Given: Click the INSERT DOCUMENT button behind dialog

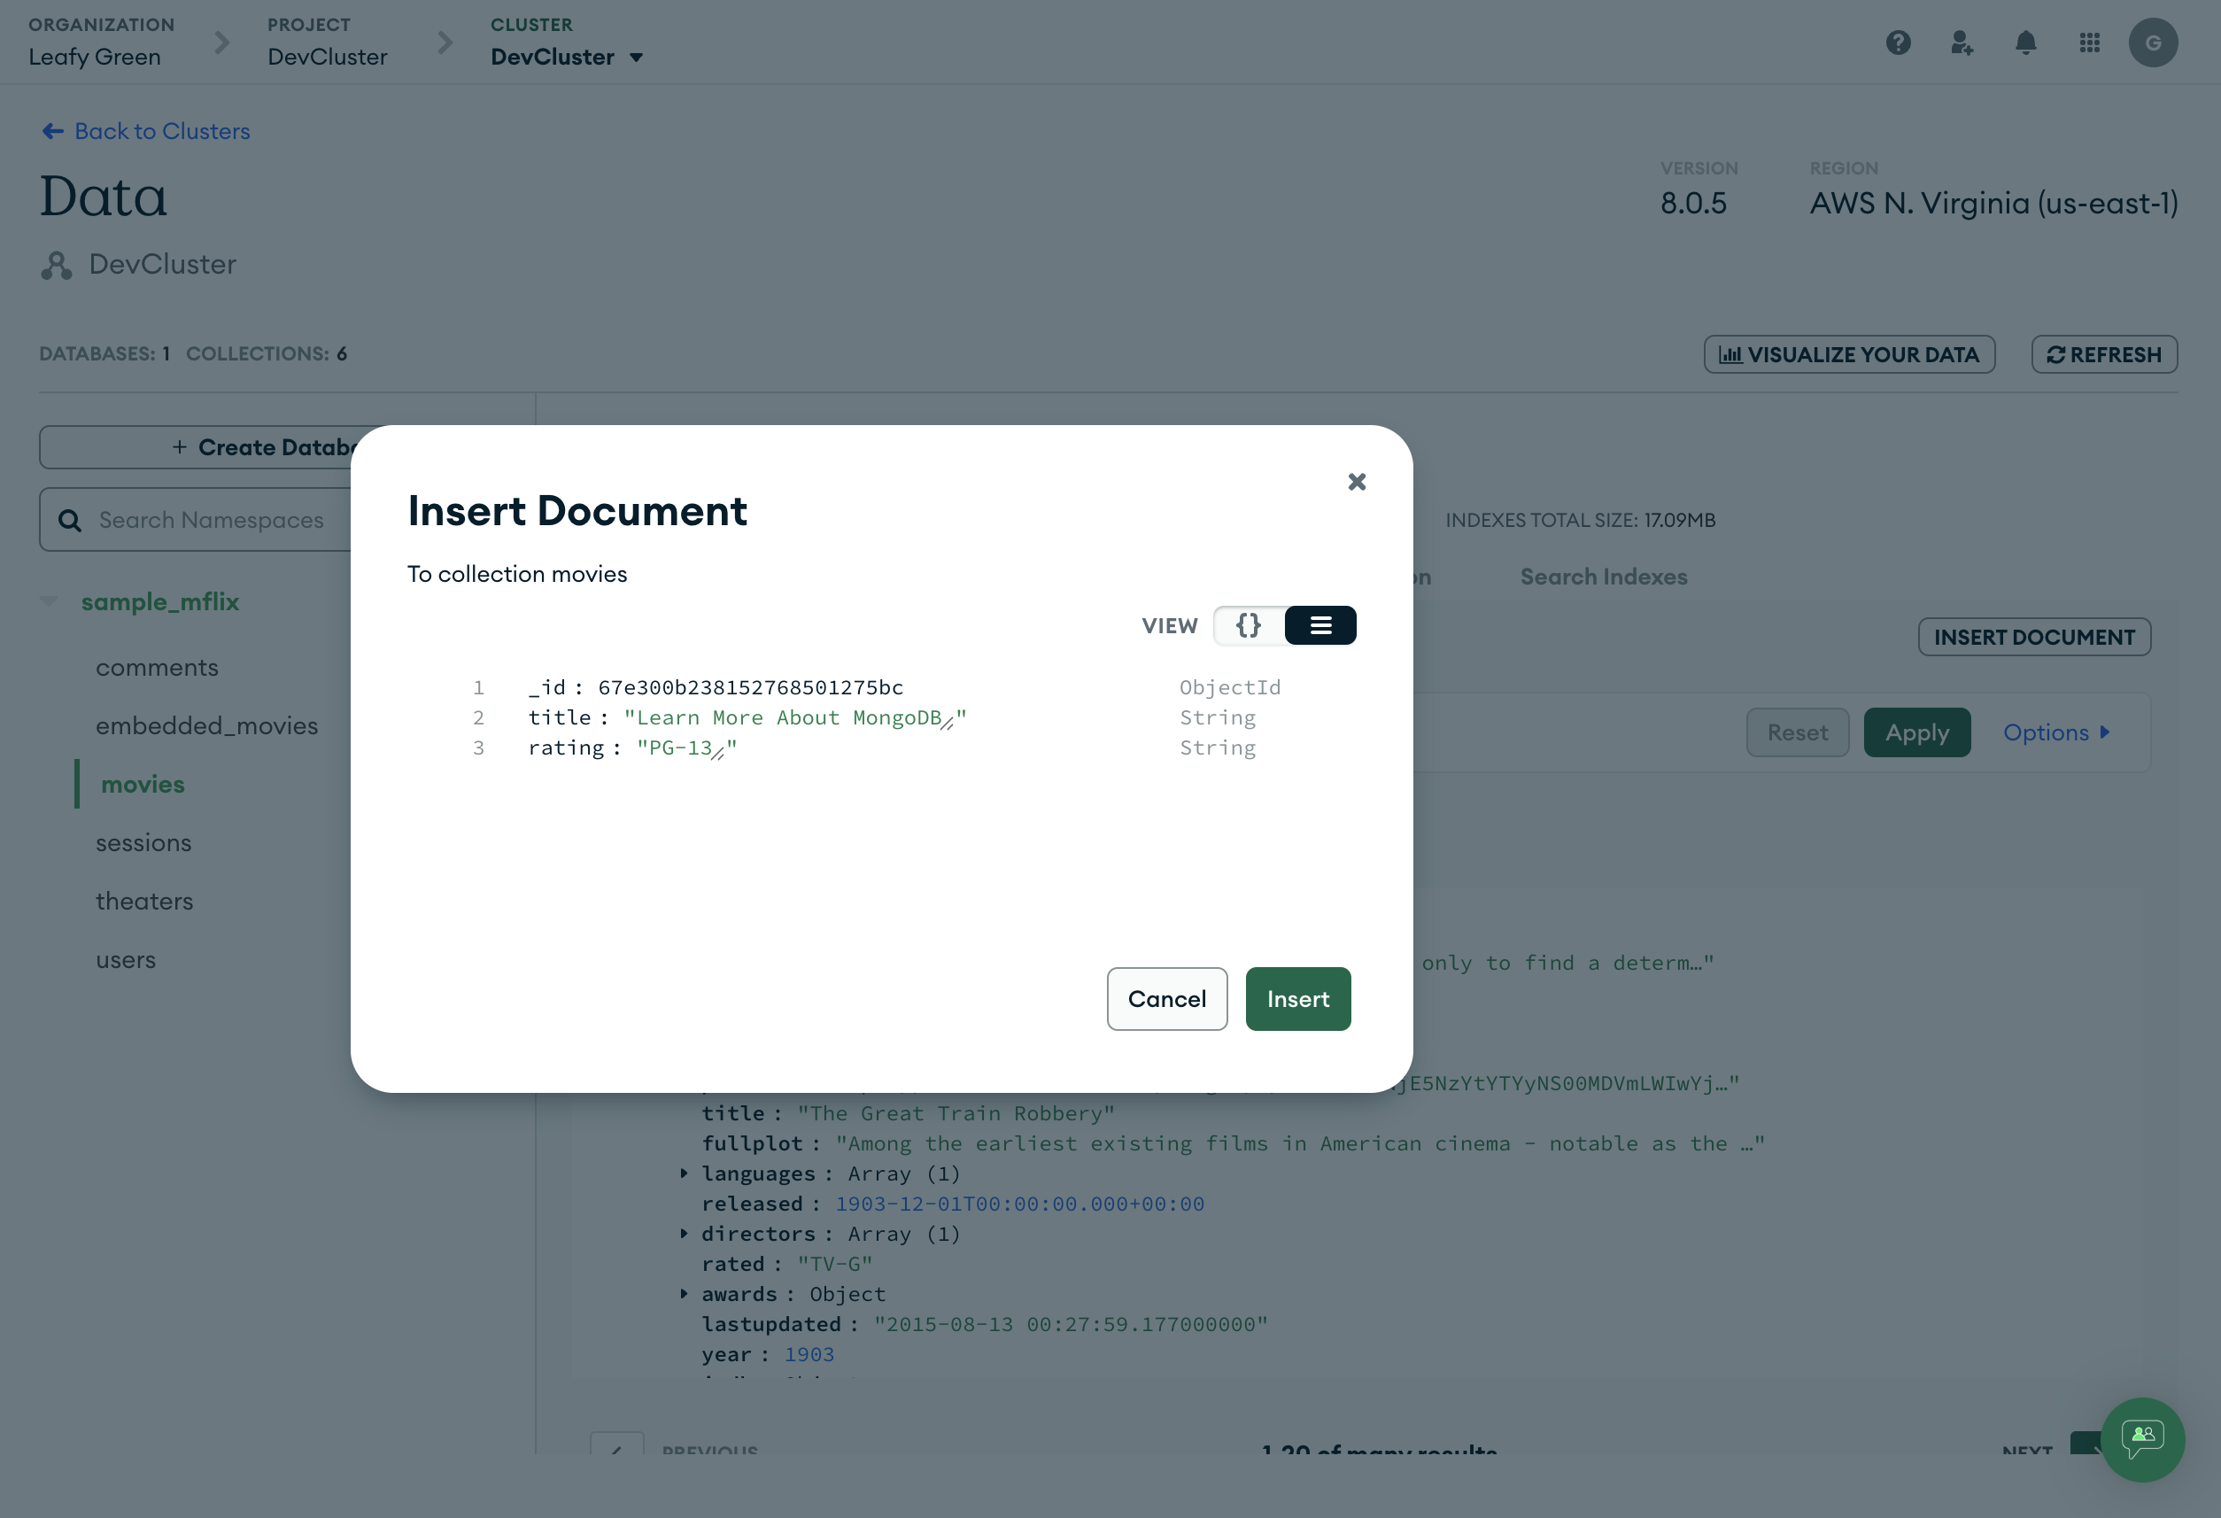Looking at the screenshot, I should click(2033, 638).
